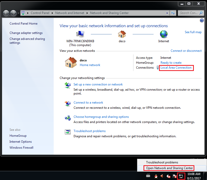This screenshot has height=180, width=207.
Task: Click the refresh icon in address bar
Action: point(173,13)
